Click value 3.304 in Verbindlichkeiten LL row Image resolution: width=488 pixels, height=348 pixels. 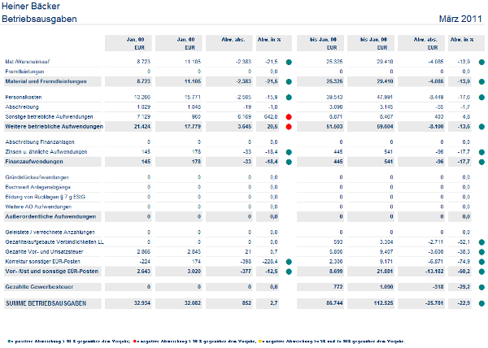[x=386, y=242]
